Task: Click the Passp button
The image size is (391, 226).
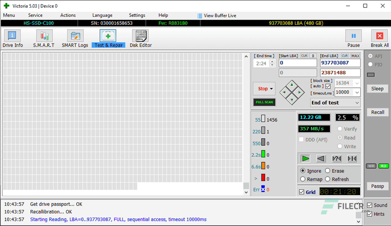Action: pyautogui.click(x=377, y=186)
